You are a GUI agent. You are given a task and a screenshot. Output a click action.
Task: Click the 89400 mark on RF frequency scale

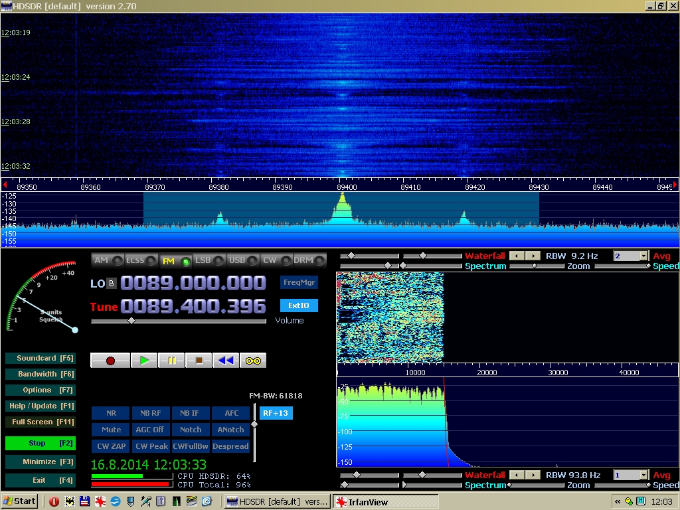point(347,187)
